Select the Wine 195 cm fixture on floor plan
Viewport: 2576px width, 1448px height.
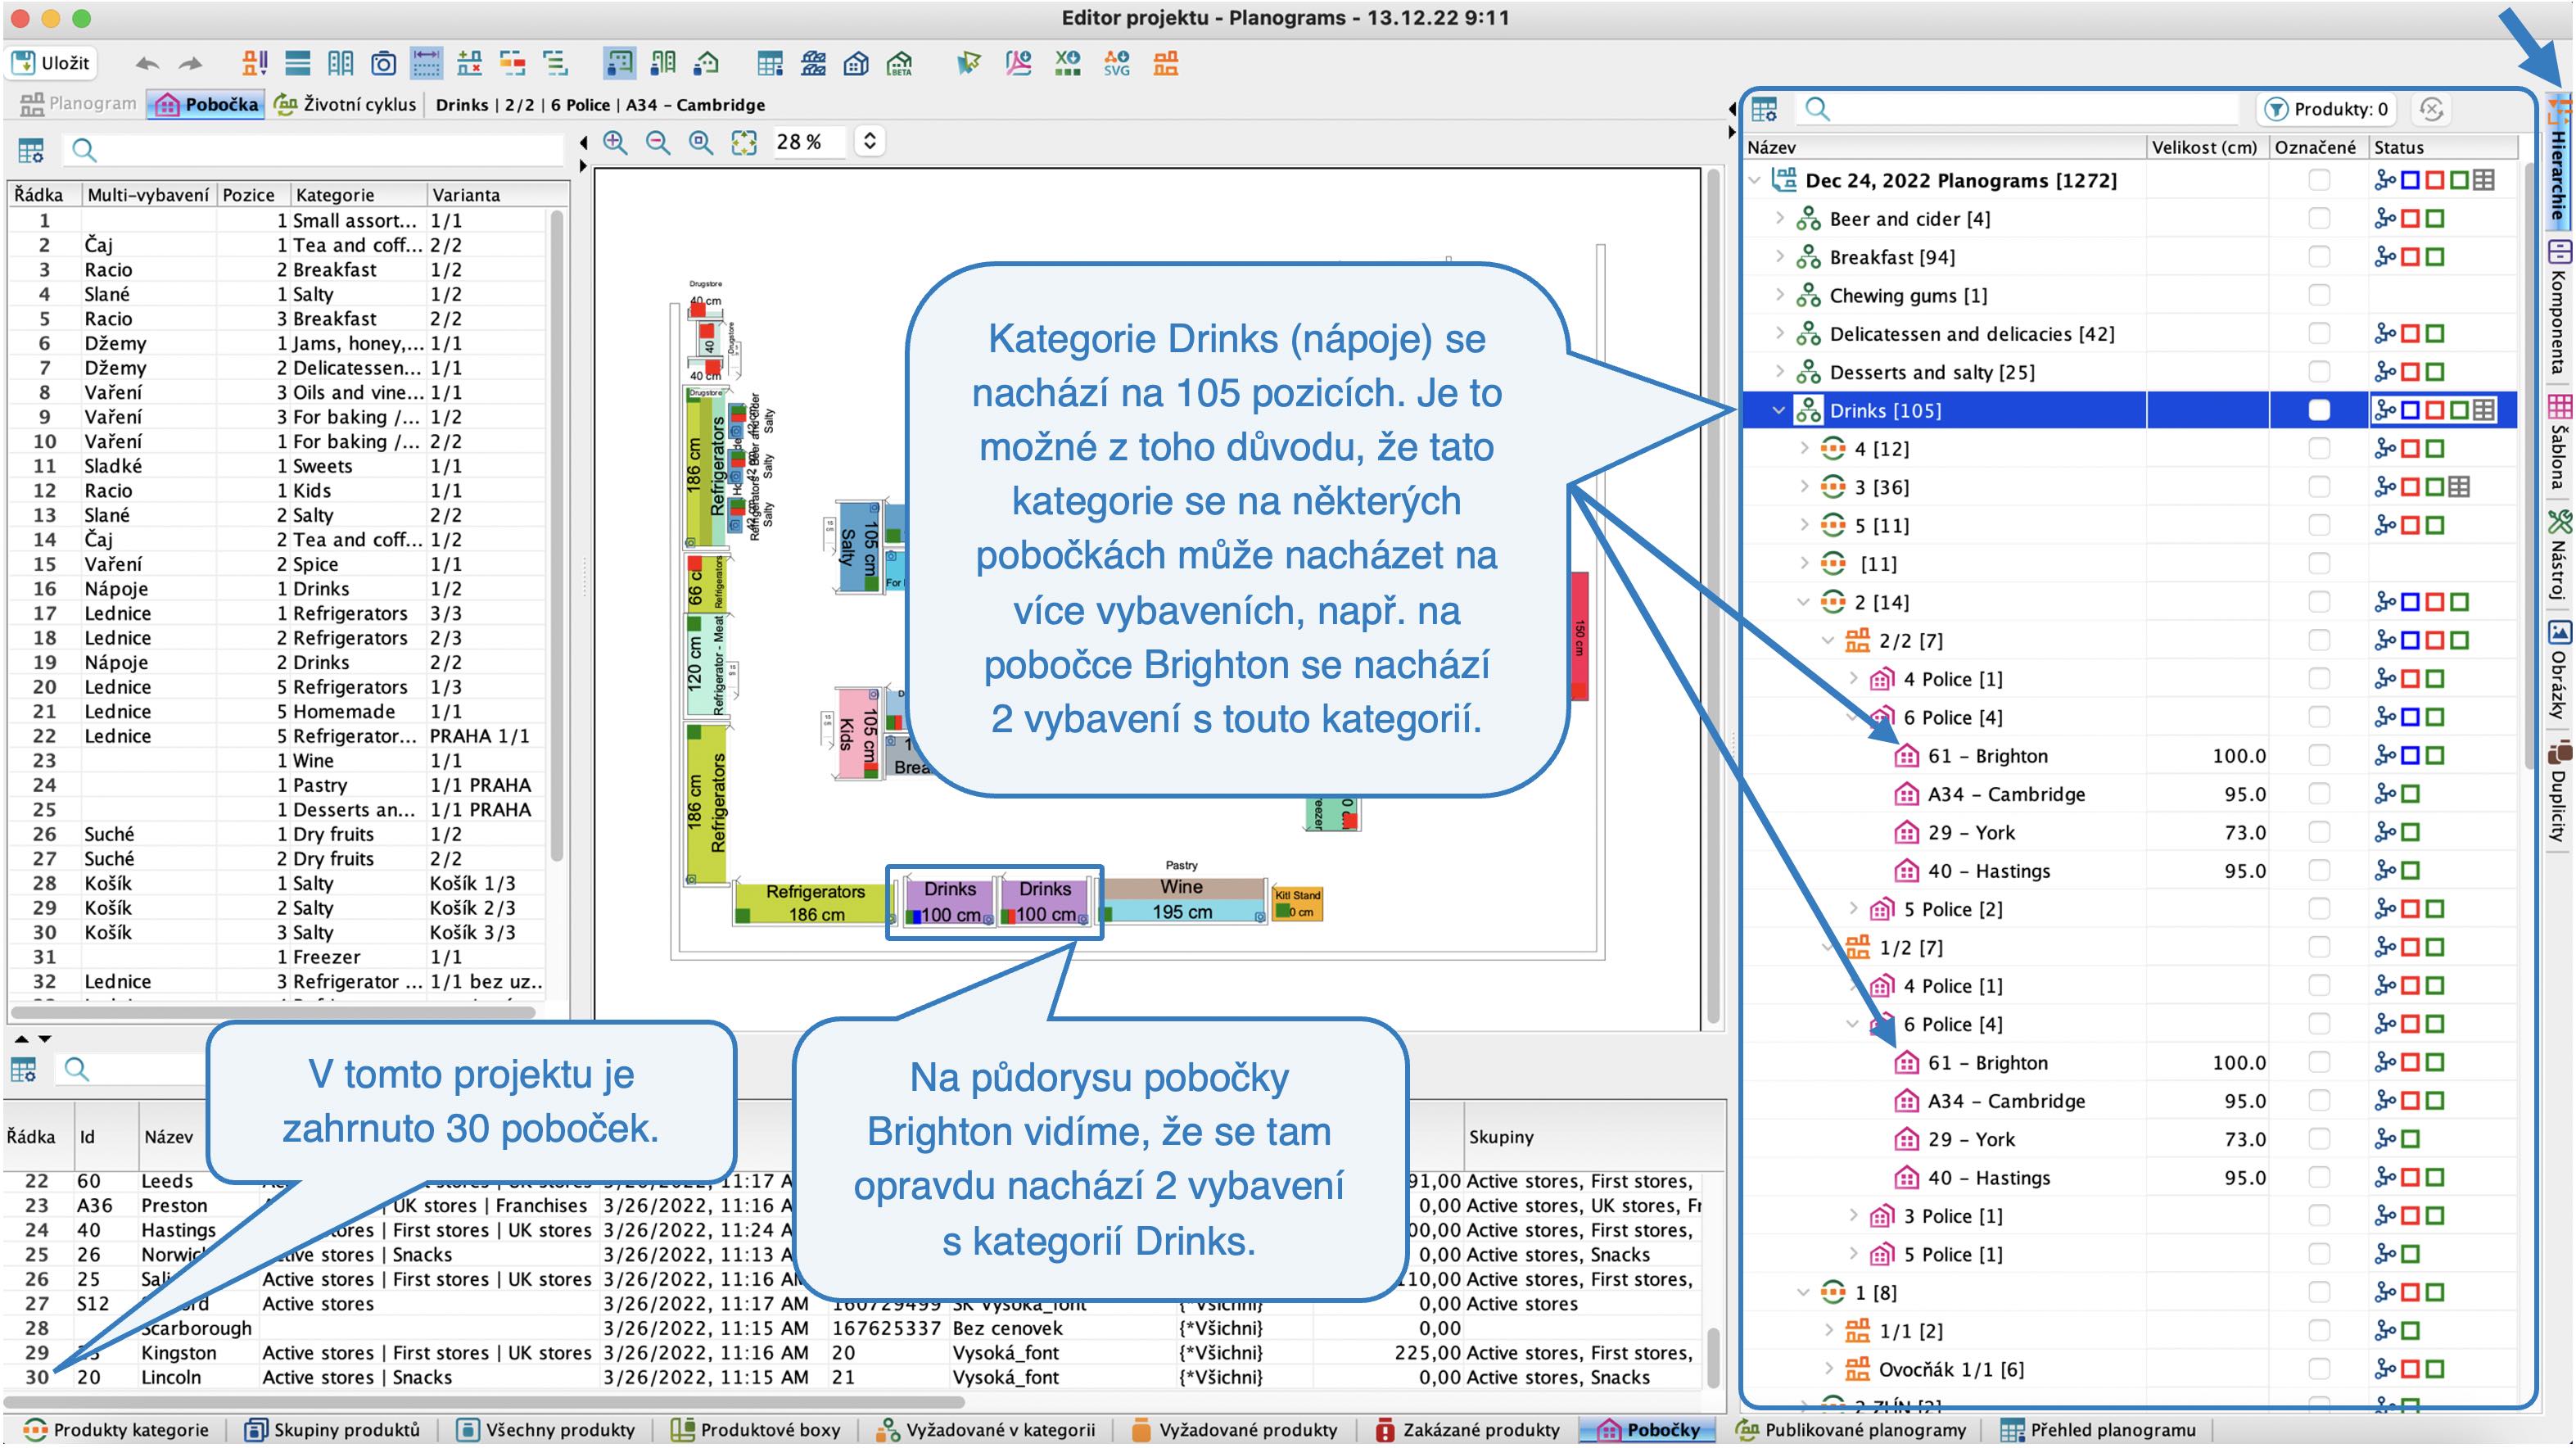[1183, 900]
